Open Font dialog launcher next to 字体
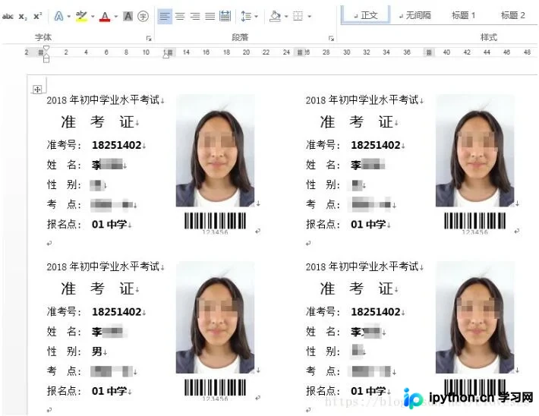 click(149, 38)
